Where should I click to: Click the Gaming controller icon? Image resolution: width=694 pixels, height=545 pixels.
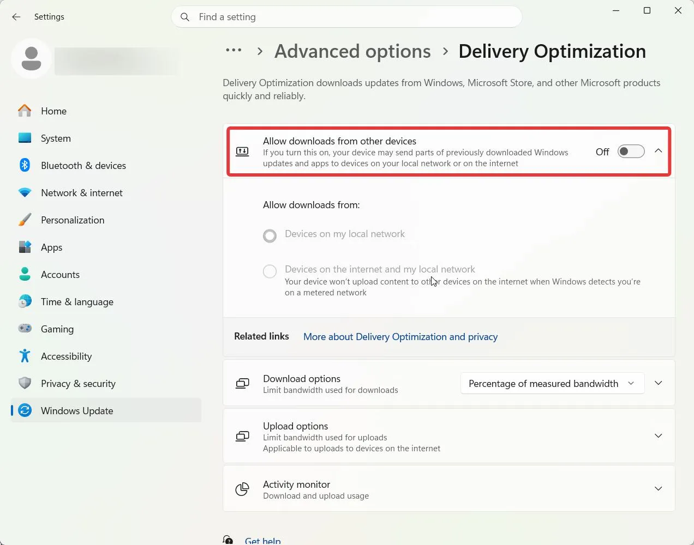[x=25, y=329]
